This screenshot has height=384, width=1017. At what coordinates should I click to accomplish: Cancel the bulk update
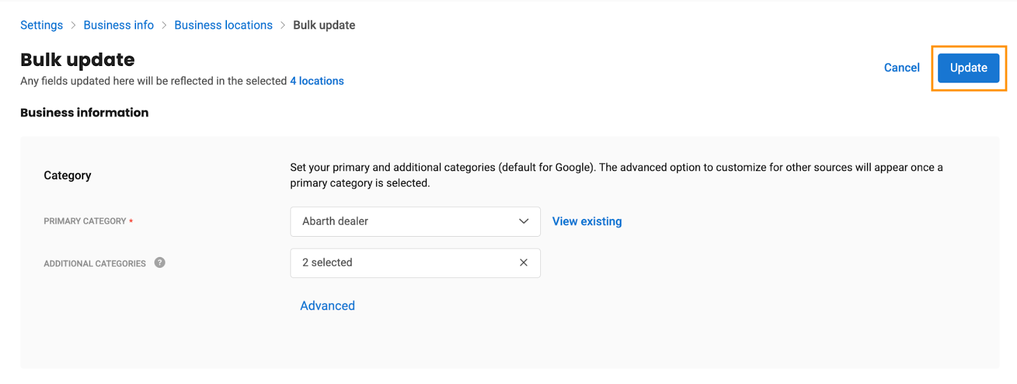[x=901, y=68]
